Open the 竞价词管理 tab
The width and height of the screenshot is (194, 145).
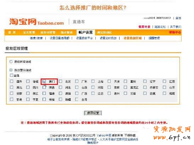[x=48, y=33]
